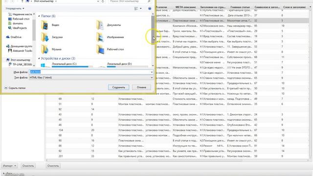The height and width of the screenshot is (176, 313).
Task: Collapse the Устройства и диски (3) group
Action: point(39,59)
